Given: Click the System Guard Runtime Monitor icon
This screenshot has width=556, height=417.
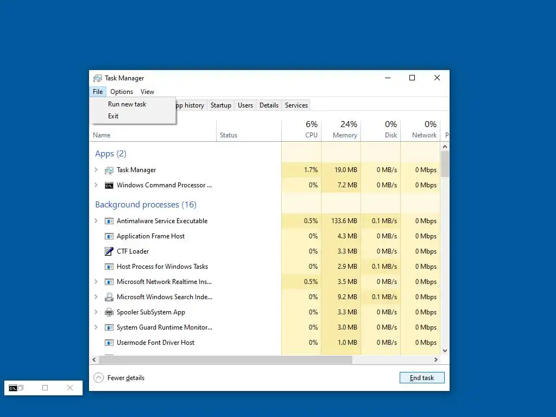Looking at the screenshot, I should click(x=109, y=327).
